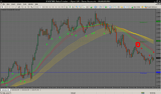Image resolution: width=161 pixels, height=94 pixels.
Task: Expand the Templates dropdown arrow
Action: 102,7
